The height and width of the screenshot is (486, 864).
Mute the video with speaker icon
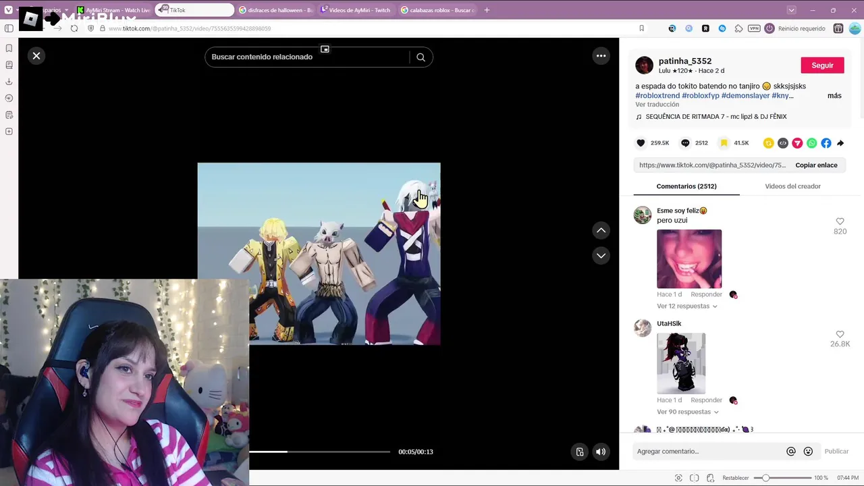click(x=600, y=452)
